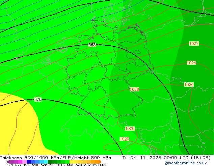Click the legend value 510
The height and width of the screenshot is (166, 214).
35,165
